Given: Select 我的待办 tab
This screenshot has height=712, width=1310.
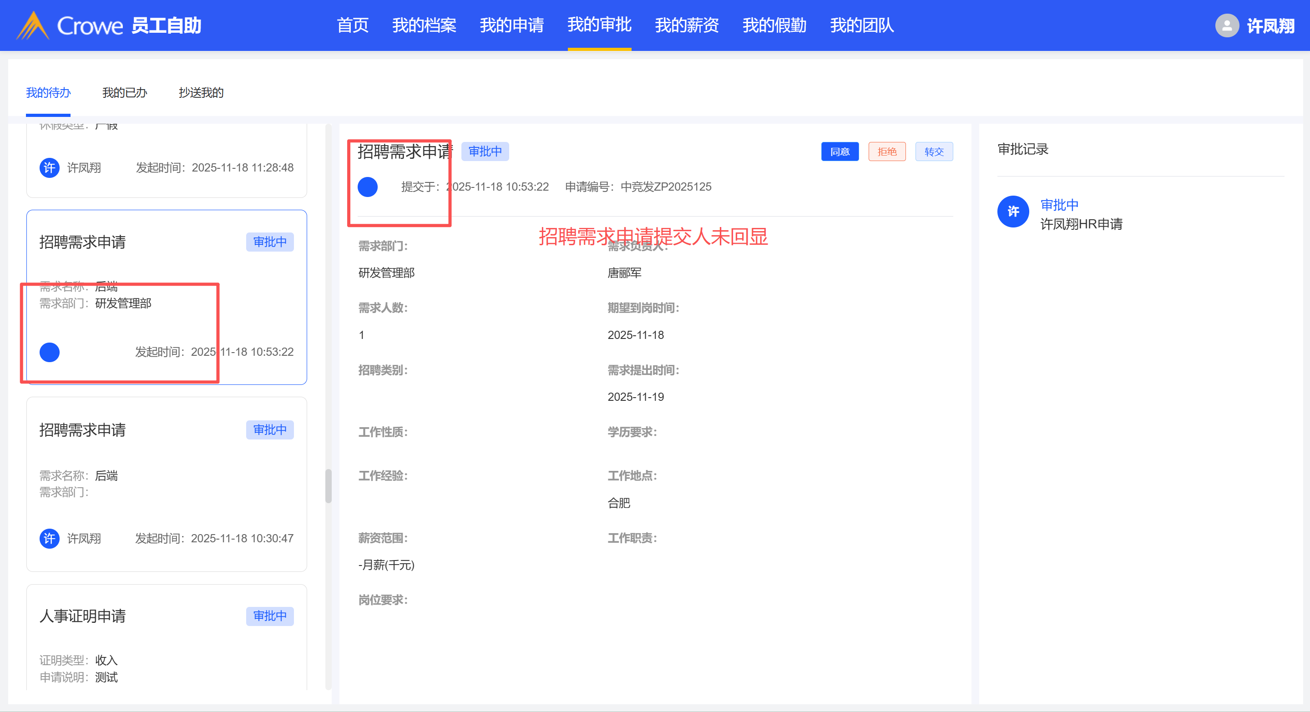Looking at the screenshot, I should click(x=48, y=92).
